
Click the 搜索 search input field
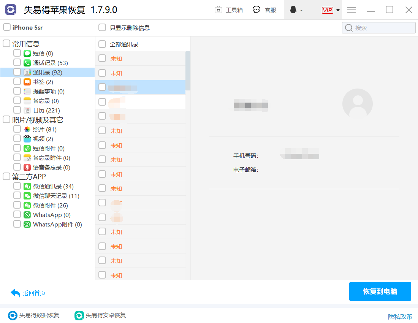tap(383, 28)
